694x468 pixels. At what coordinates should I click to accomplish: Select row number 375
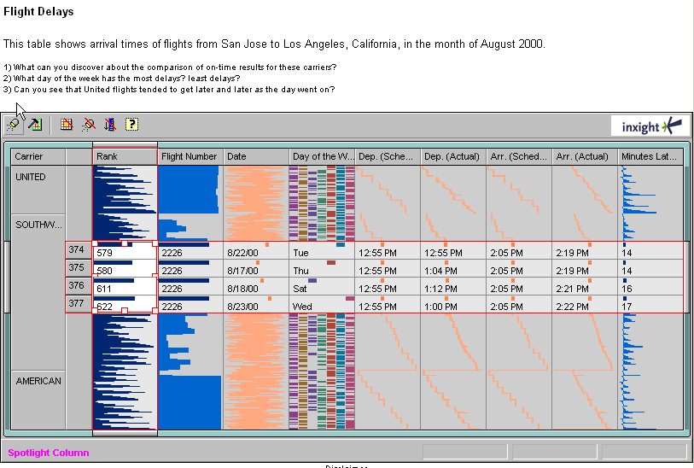pyautogui.click(x=77, y=267)
